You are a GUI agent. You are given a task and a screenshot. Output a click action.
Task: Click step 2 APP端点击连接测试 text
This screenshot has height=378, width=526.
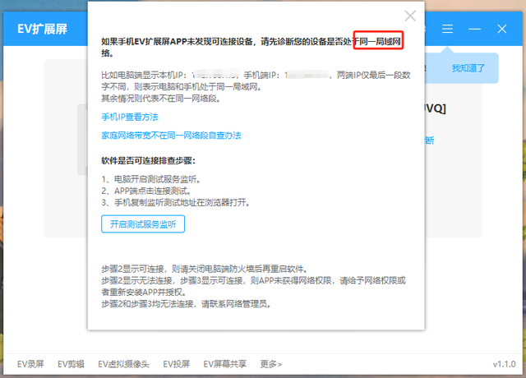point(146,191)
